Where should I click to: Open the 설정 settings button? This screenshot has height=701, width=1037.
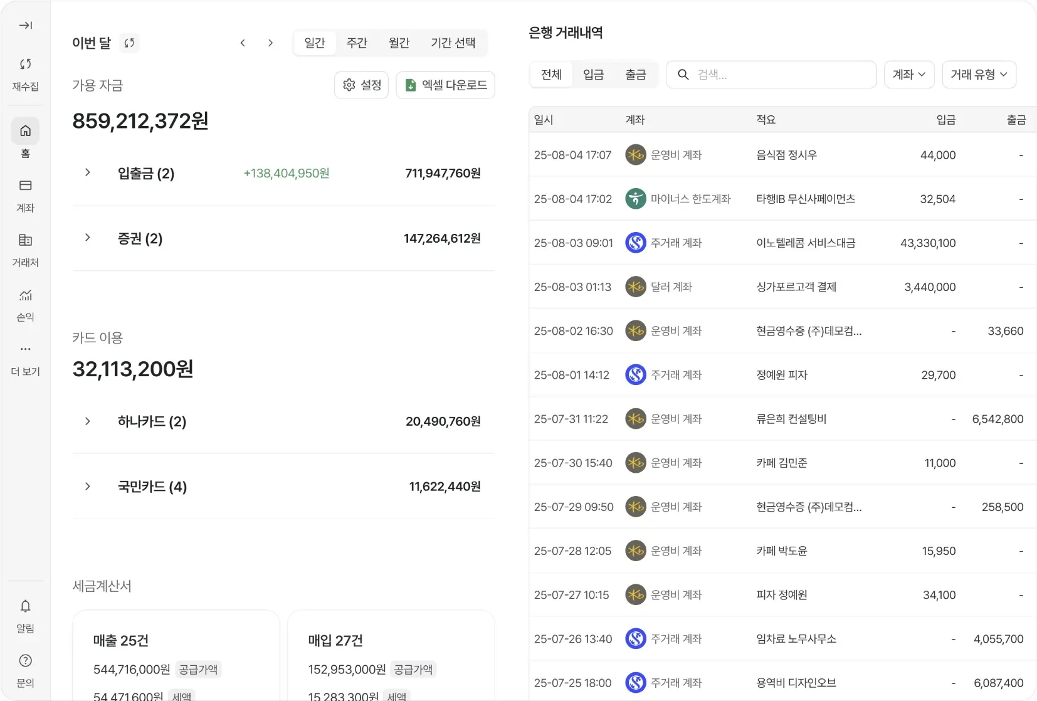362,85
